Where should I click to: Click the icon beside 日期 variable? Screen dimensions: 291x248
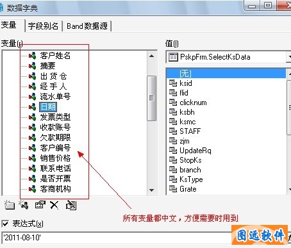pyautogui.click(x=32, y=107)
